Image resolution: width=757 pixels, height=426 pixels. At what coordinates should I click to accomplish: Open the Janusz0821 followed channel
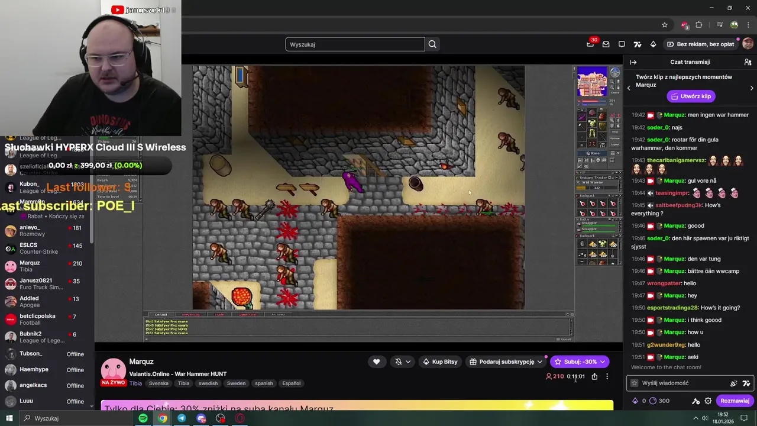(46, 284)
